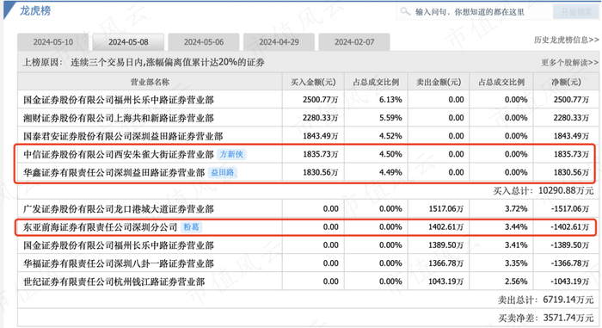Open the 2024-05-06 tab
This screenshot has width=602, height=328.
(204, 42)
